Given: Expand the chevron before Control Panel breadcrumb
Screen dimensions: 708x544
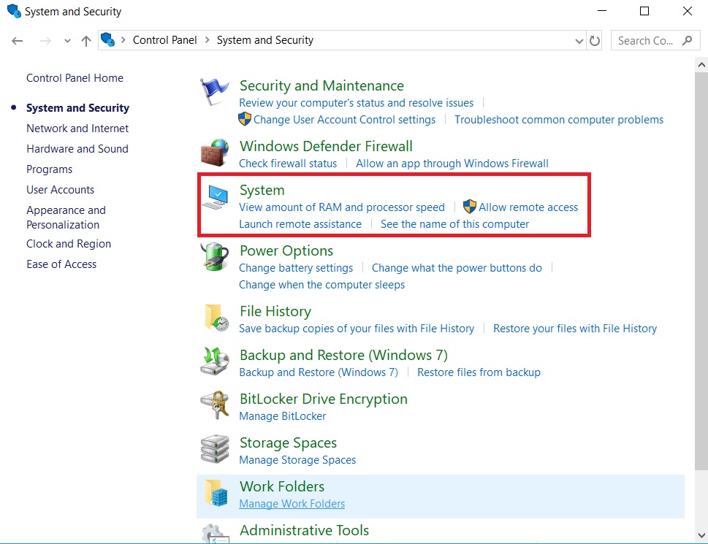Looking at the screenshot, I should [x=123, y=39].
